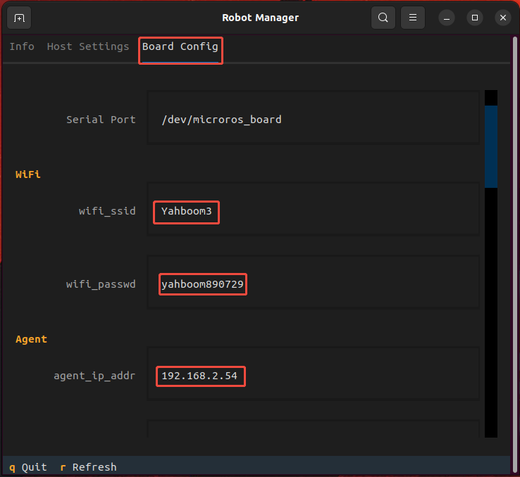
Task: Switch to the Info tab
Action: pos(22,46)
